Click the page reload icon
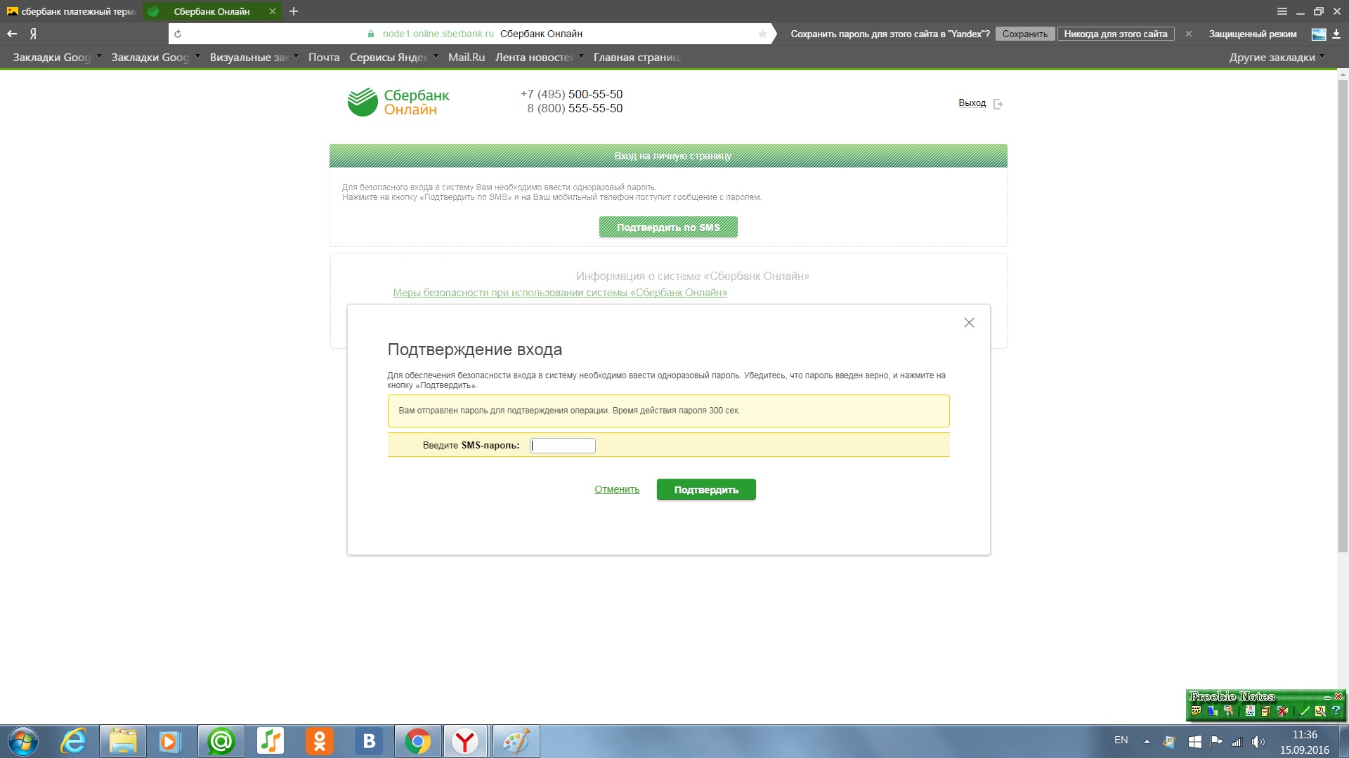The image size is (1349, 758). [178, 34]
